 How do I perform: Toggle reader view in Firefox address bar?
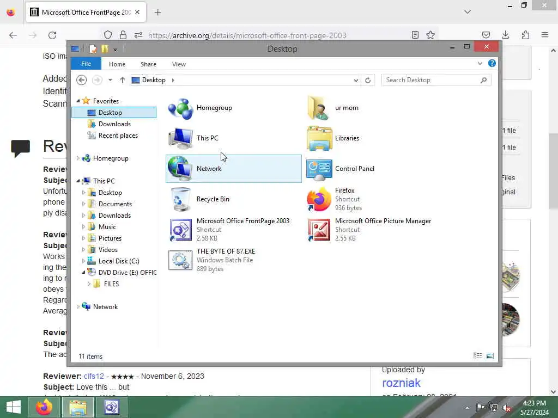pyautogui.click(x=415, y=35)
